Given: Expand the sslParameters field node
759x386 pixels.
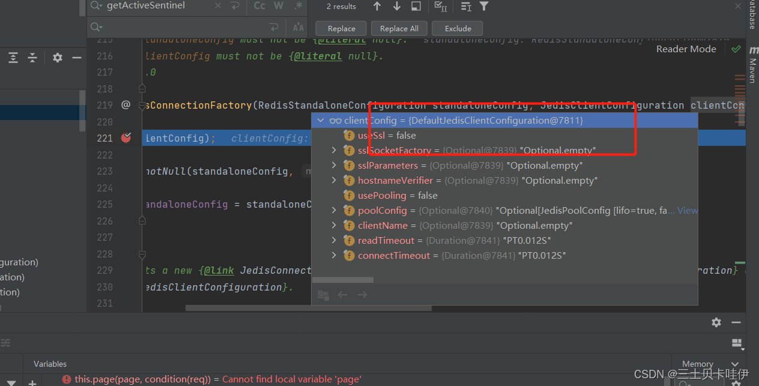Looking at the screenshot, I should 334,166.
